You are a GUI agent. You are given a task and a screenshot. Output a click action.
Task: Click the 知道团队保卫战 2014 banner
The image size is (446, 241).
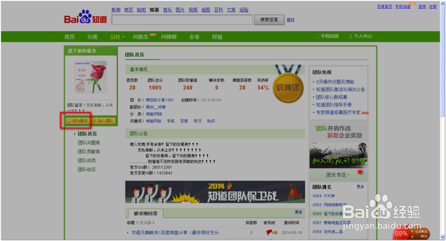[x=215, y=192]
